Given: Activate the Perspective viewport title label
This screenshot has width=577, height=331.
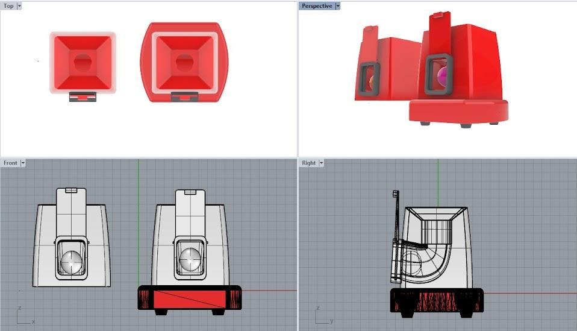Looking at the screenshot, I should coord(317,6).
